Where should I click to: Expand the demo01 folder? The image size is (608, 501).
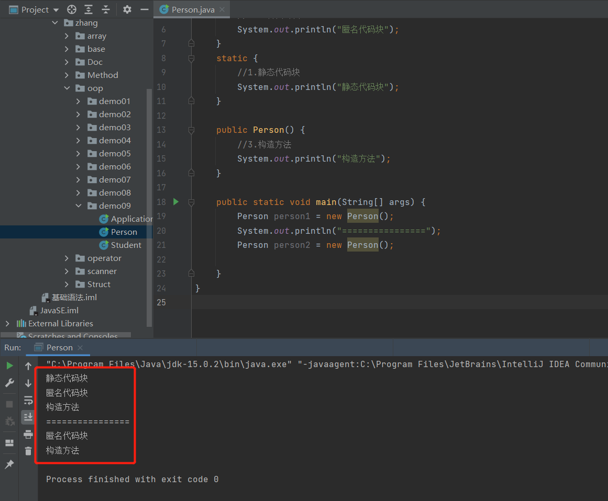(79, 101)
